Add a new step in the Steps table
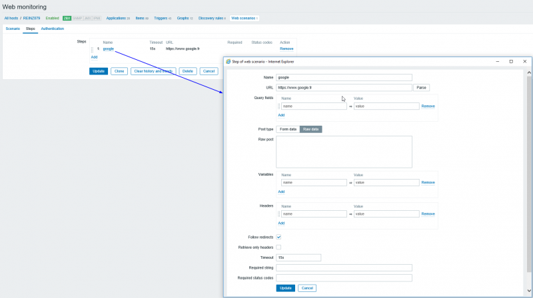The image size is (533, 298). [x=94, y=57]
